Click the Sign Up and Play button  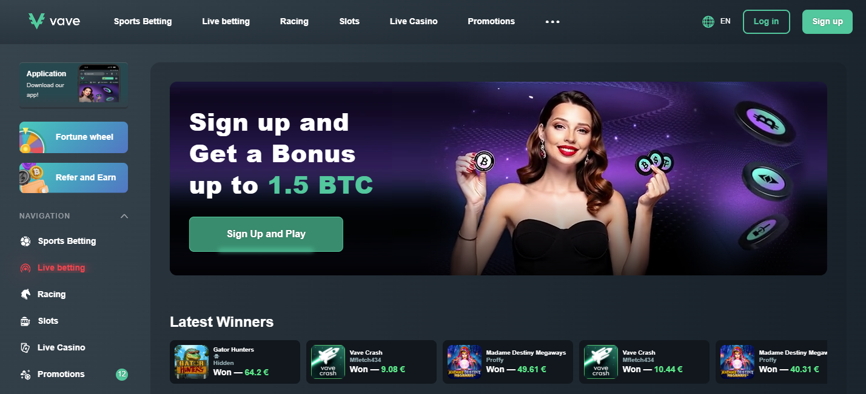266,234
